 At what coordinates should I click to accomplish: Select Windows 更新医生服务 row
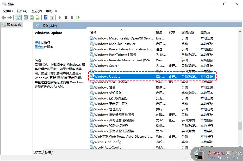[152, 104]
